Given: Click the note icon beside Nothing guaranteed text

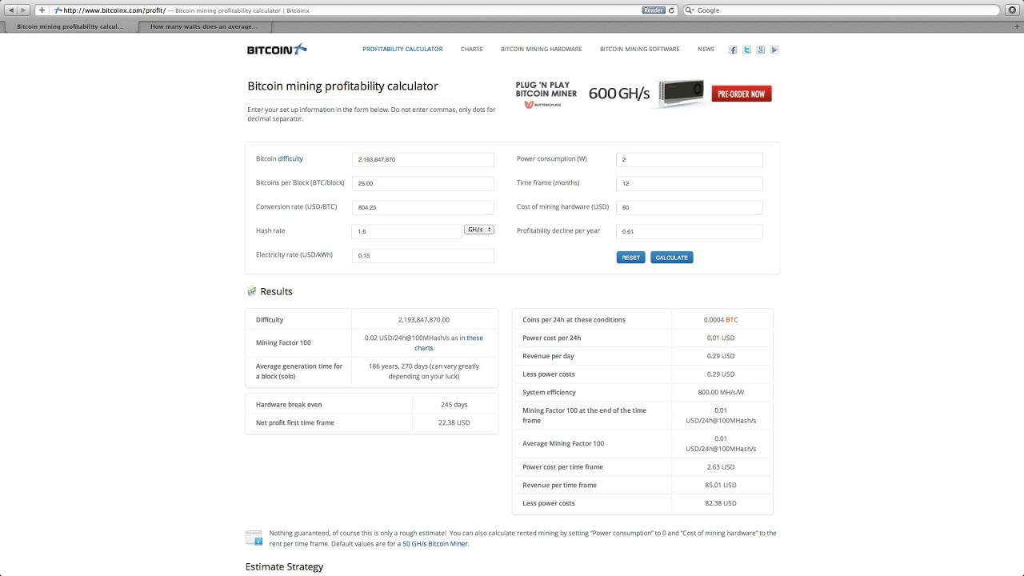Looking at the screenshot, I should [x=254, y=538].
